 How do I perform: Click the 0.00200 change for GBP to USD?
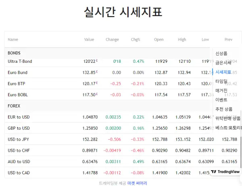click(x=113, y=128)
